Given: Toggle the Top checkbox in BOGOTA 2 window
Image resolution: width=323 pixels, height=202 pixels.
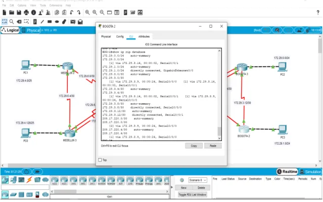Looking at the screenshot, I should coord(100,160).
